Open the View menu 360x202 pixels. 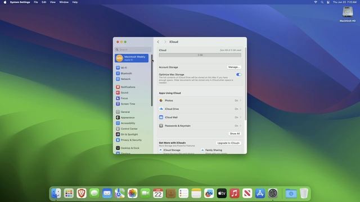tap(52, 2)
